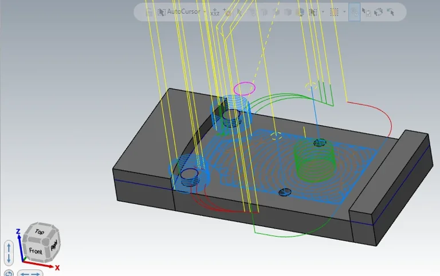Choose the yellow window selection rectangle icon
The image size is (440, 276).
coord(335,12)
